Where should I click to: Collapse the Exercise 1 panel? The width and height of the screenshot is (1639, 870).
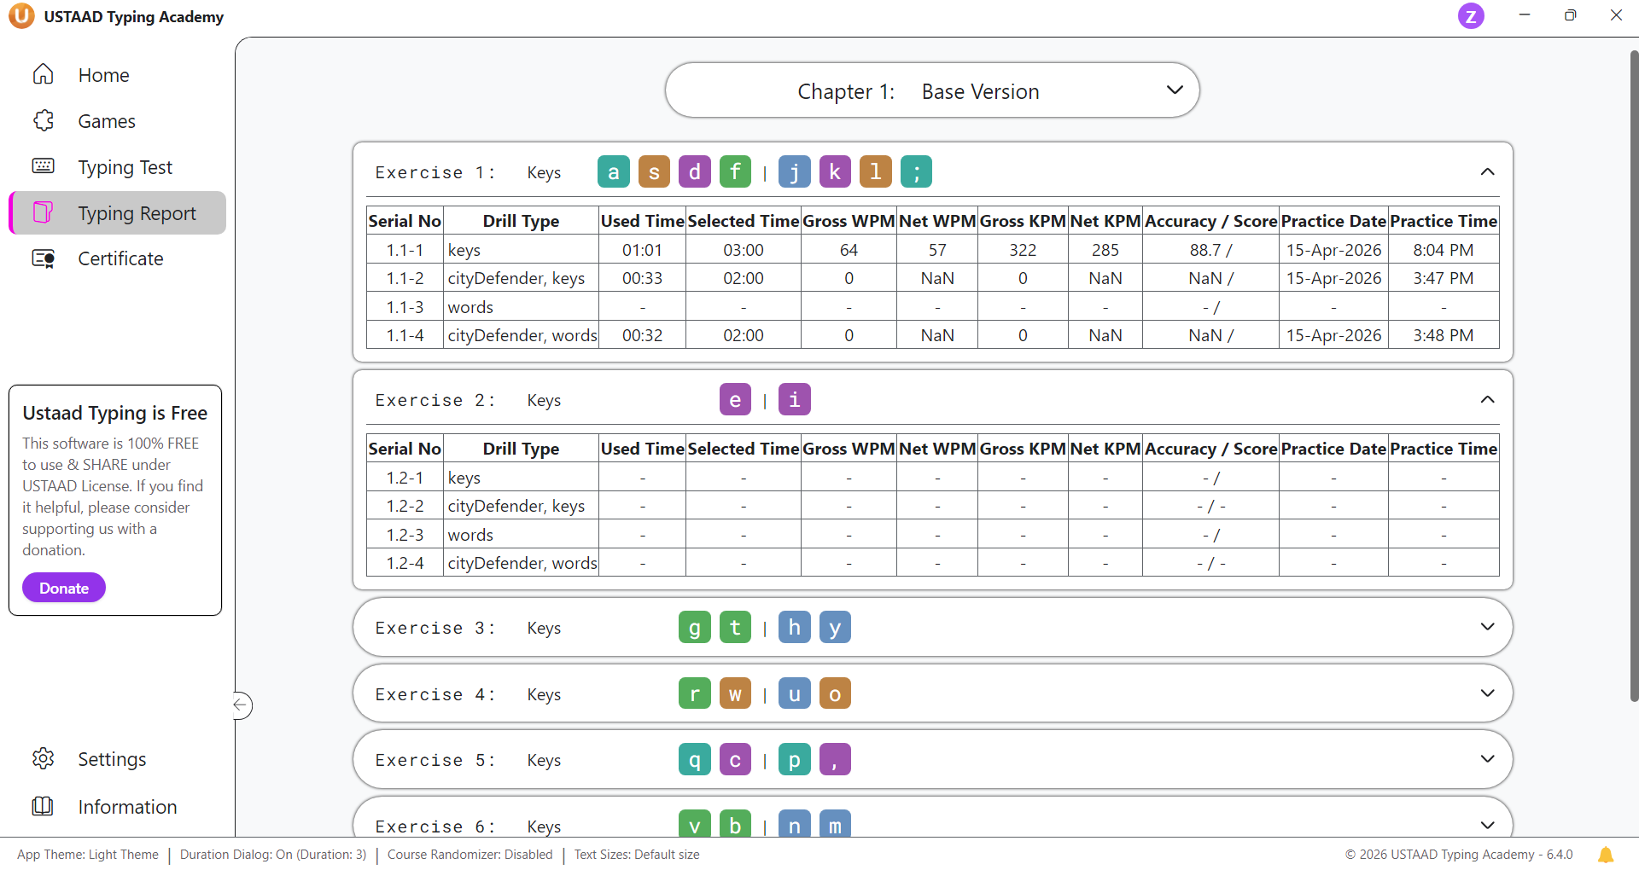pyautogui.click(x=1487, y=172)
